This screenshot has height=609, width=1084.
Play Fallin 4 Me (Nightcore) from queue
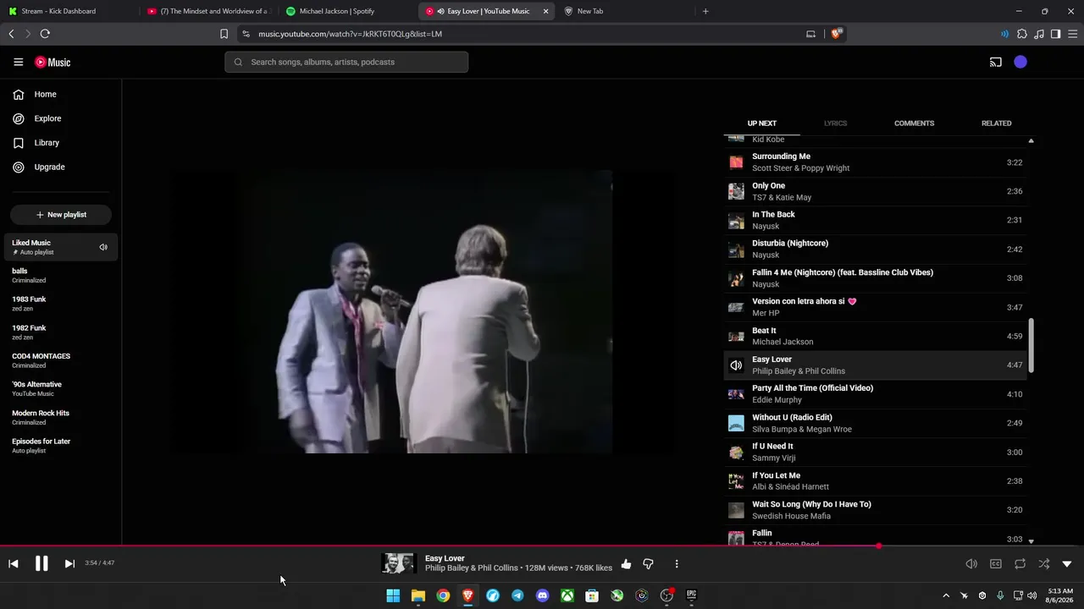point(875,278)
